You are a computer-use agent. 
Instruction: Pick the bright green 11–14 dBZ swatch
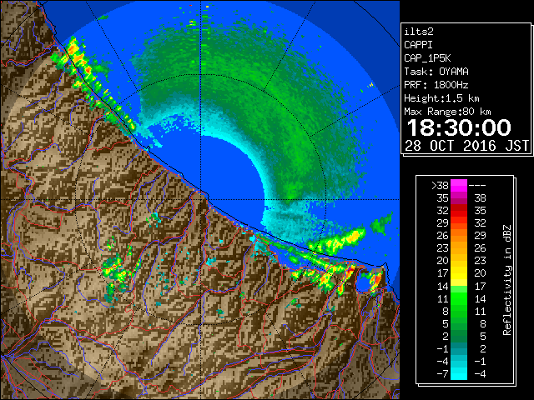point(459,298)
